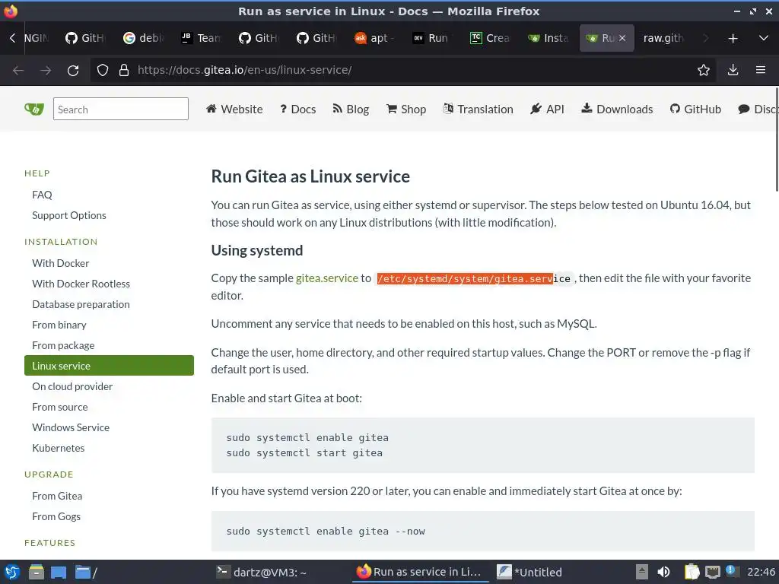
Task: Open the tracking protection shield icon
Action: click(x=103, y=70)
